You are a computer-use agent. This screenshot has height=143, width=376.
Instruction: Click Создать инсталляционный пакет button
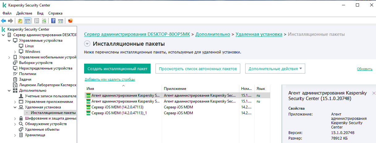coord(117,69)
